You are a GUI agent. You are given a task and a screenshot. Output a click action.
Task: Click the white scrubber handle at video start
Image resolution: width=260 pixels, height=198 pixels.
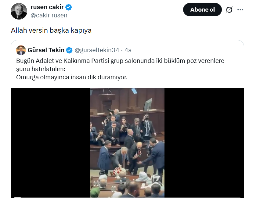17,197
